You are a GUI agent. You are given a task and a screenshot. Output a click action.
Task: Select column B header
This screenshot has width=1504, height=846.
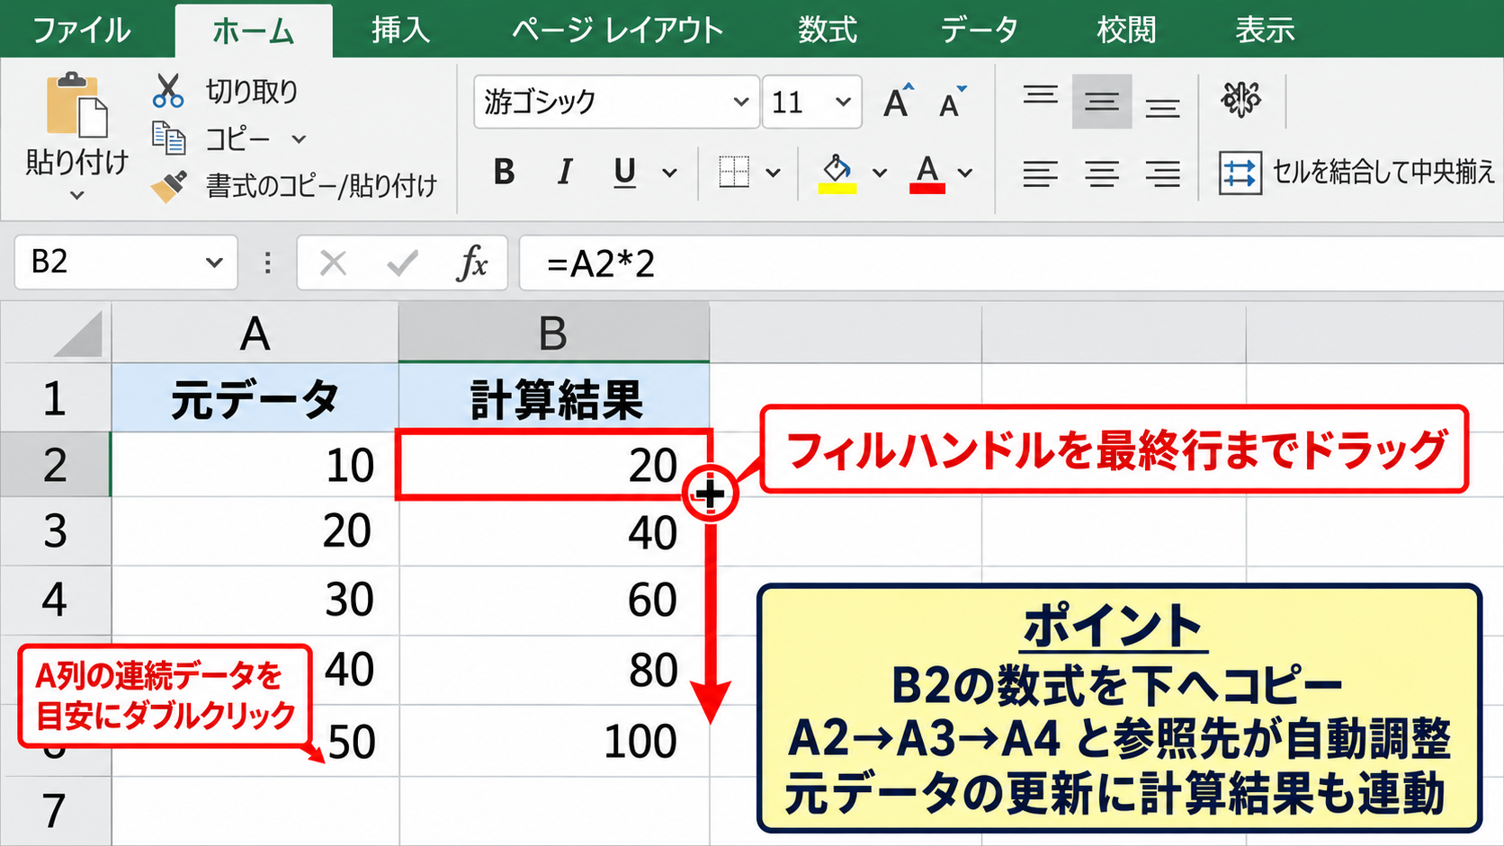point(554,334)
